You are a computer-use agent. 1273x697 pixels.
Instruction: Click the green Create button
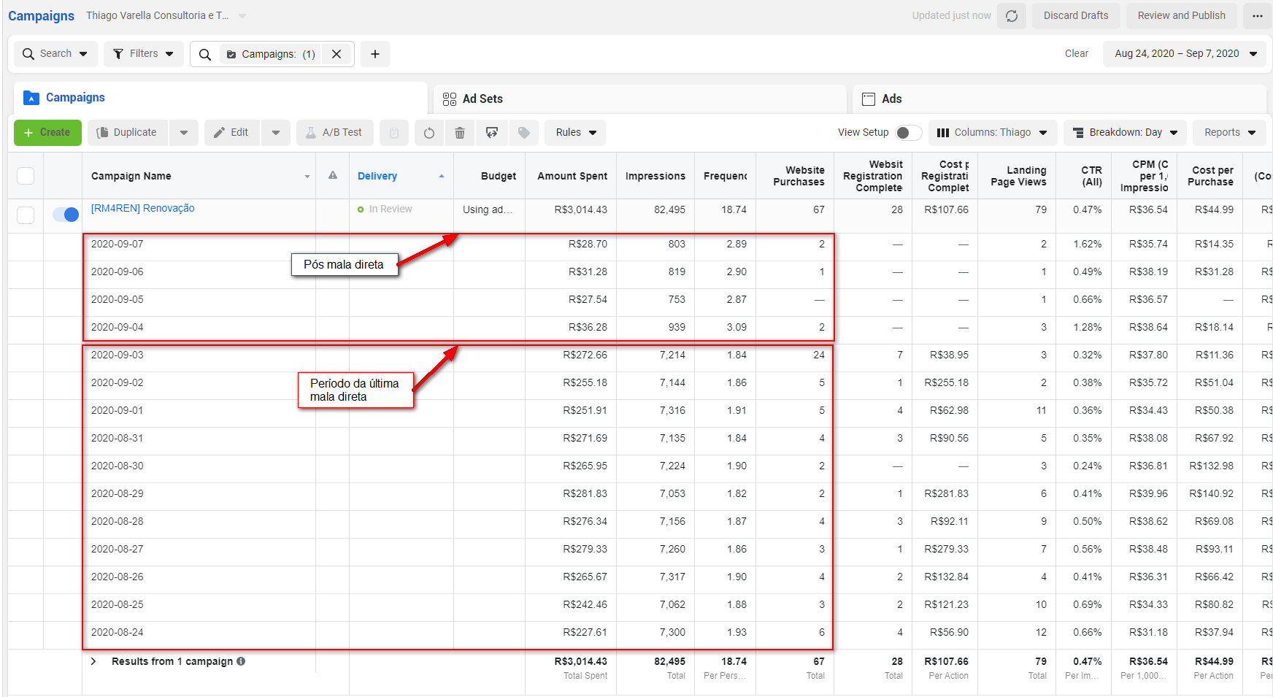click(47, 133)
